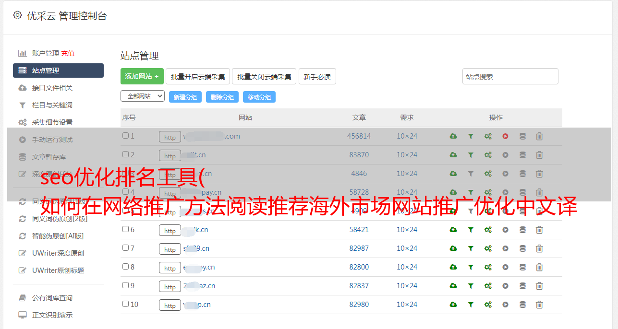This screenshot has width=618, height=329.
Task: Click database icon in row 456814
Action: coord(522,136)
